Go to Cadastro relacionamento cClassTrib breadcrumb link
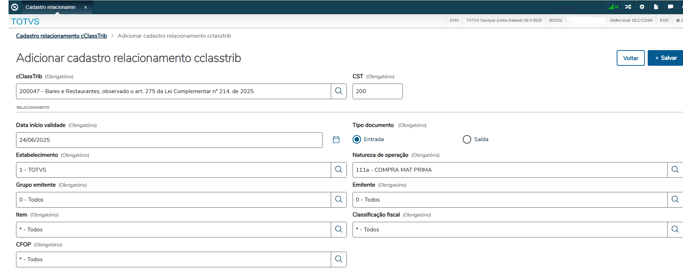The image size is (683, 273). [61, 36]
